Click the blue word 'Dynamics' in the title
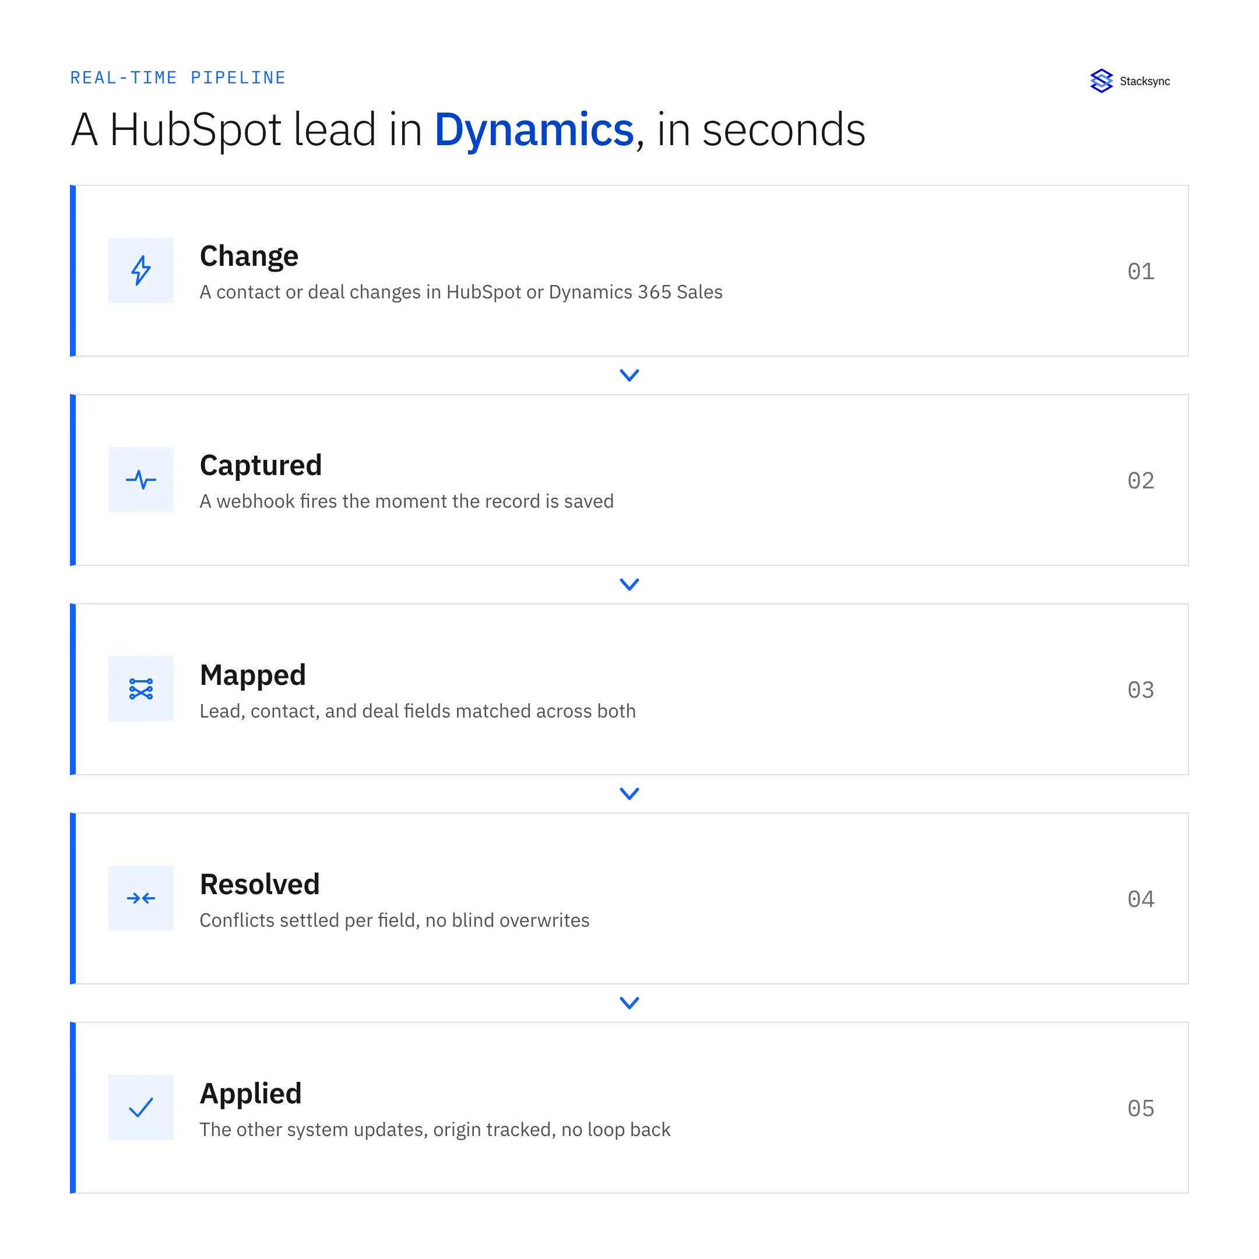 tap(534, 131)
